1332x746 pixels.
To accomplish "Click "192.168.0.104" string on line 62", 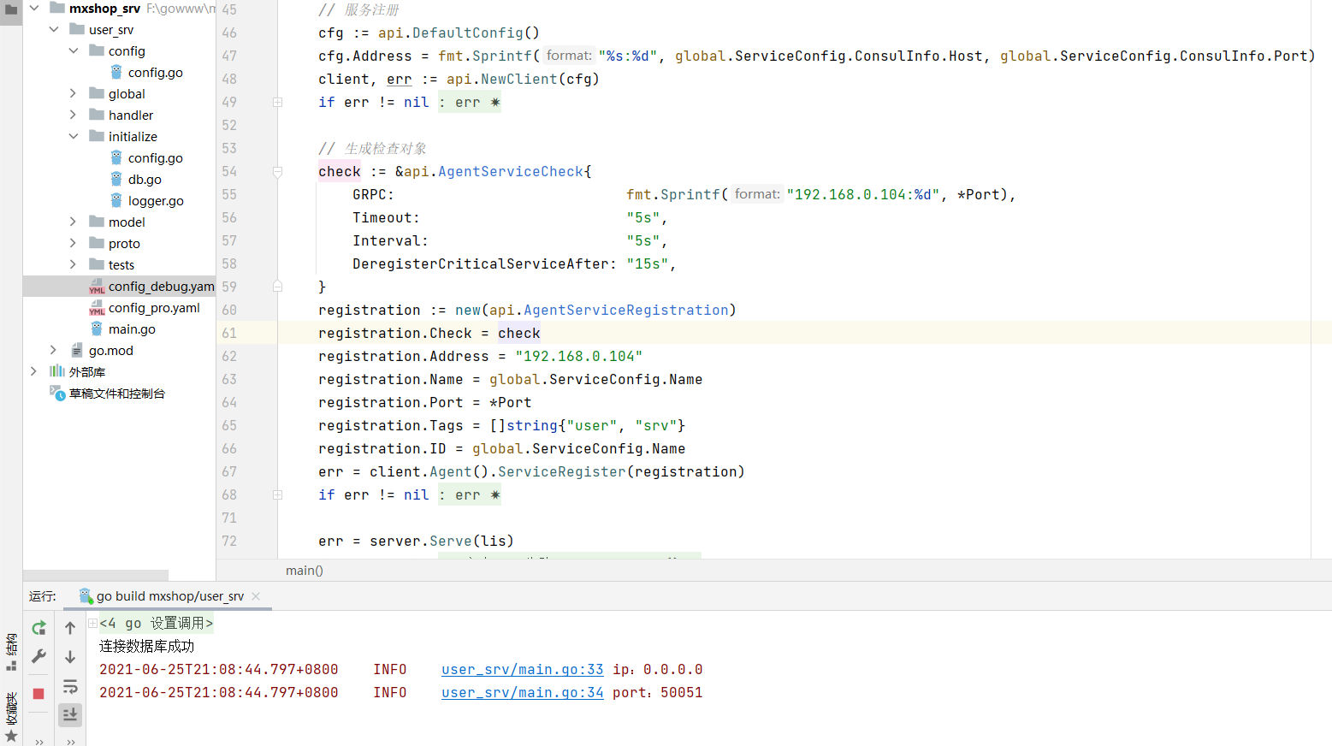I will pyautogui.click(x=579, y=357).
